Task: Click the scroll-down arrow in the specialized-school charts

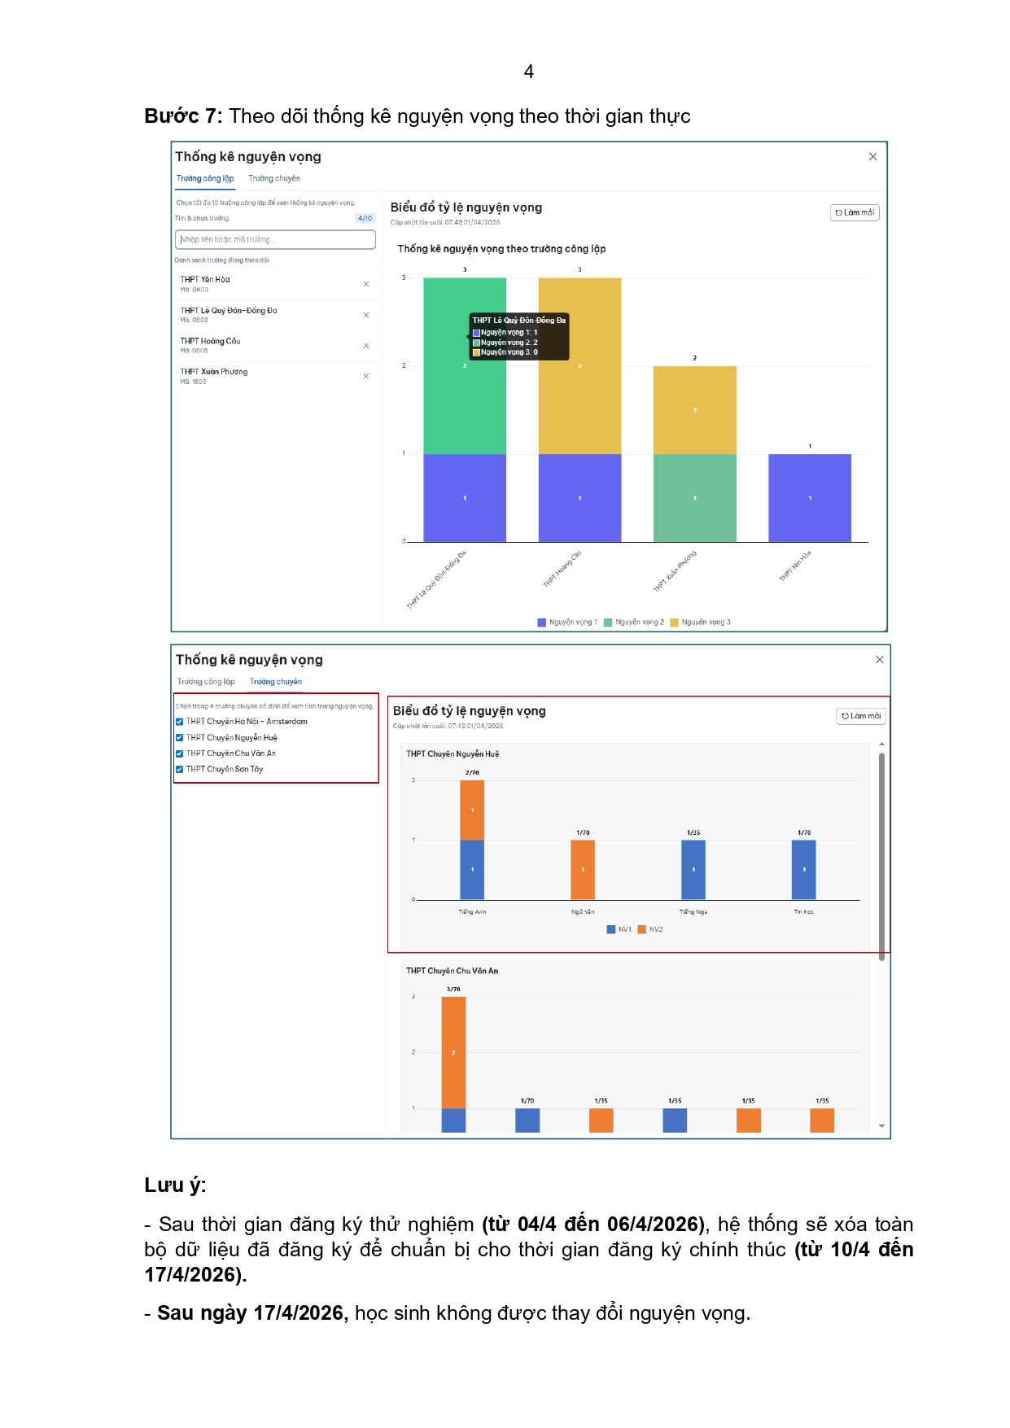Action: 881,1126
